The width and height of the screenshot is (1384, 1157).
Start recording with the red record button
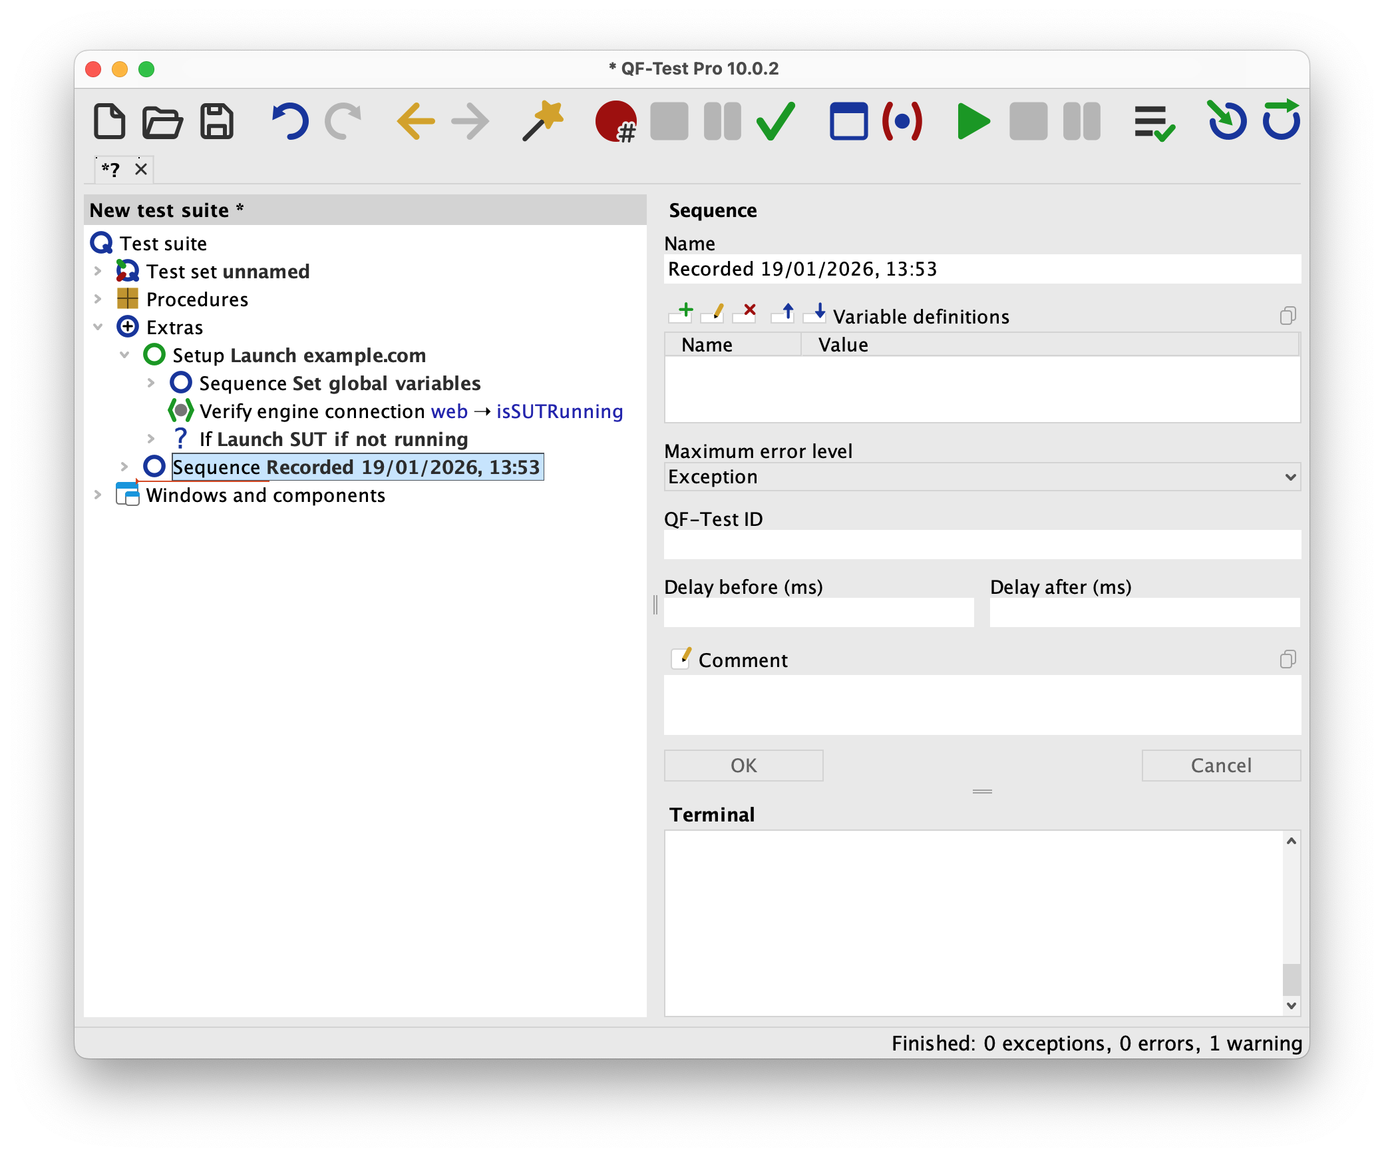click(x=615, y=122)
